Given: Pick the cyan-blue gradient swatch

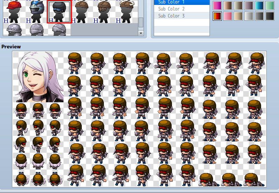Looking at the screenshot, I should tap(259, 5).
